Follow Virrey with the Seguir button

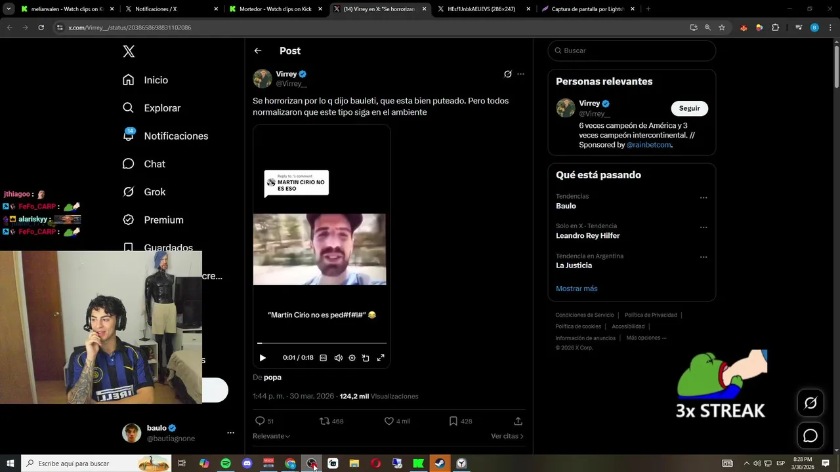689,108
